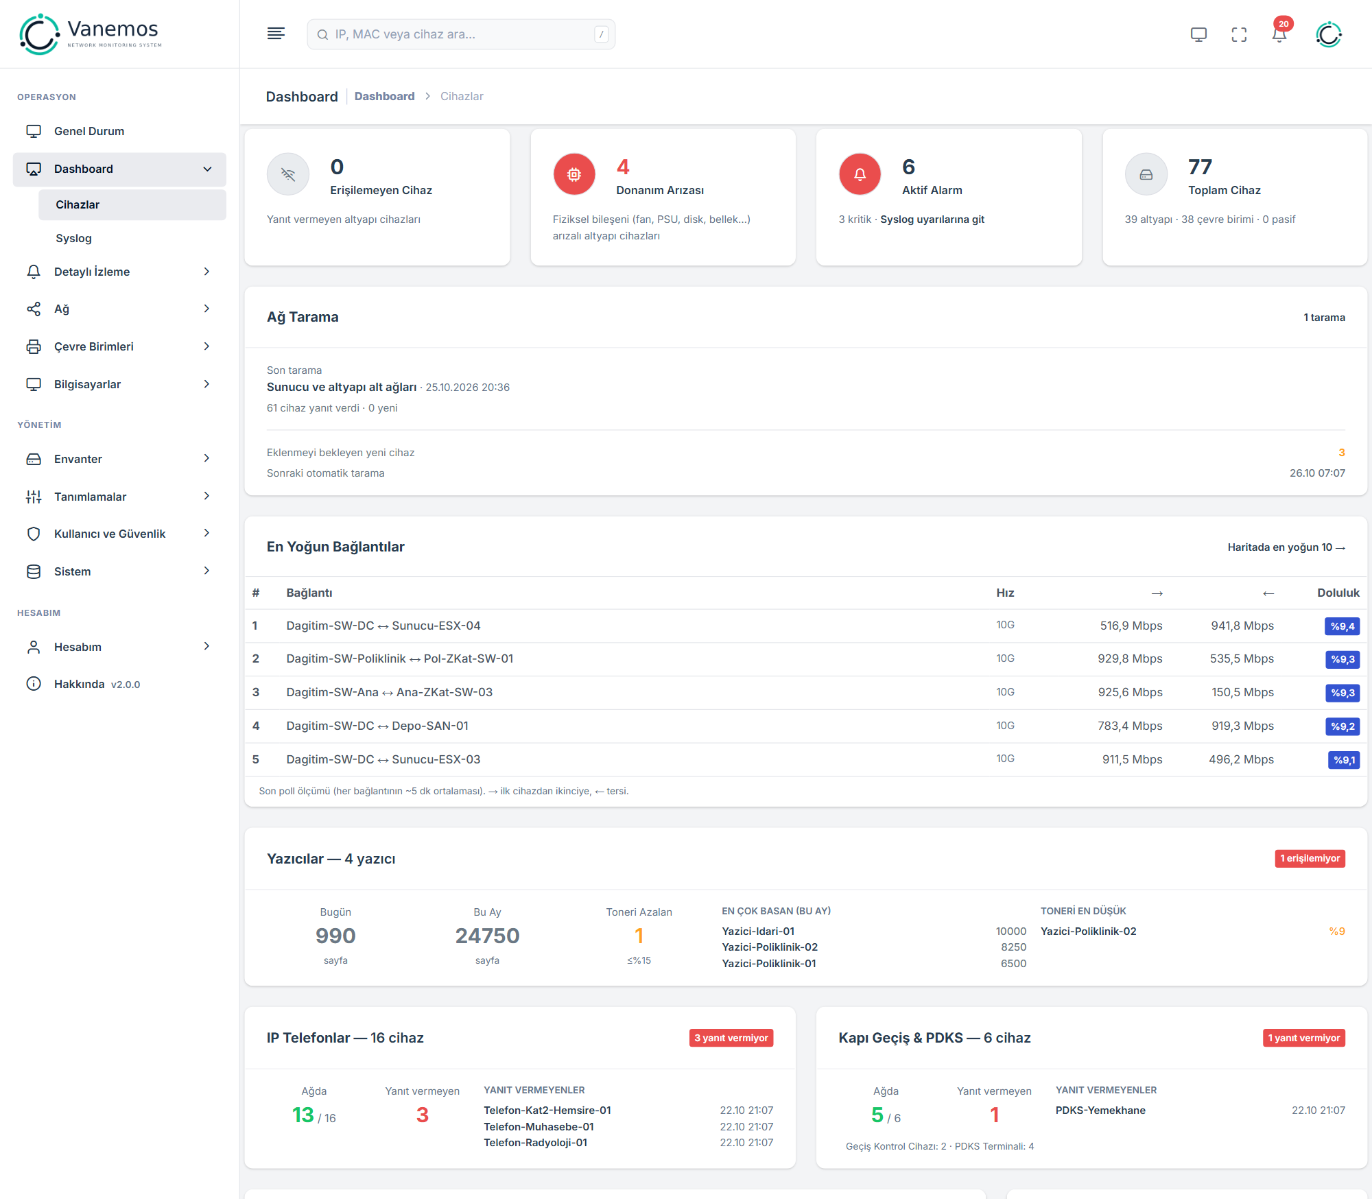The image size is (1372, 1199).
Task: Click the Dashboard breadcrumb link
Action: click(384, 96)
